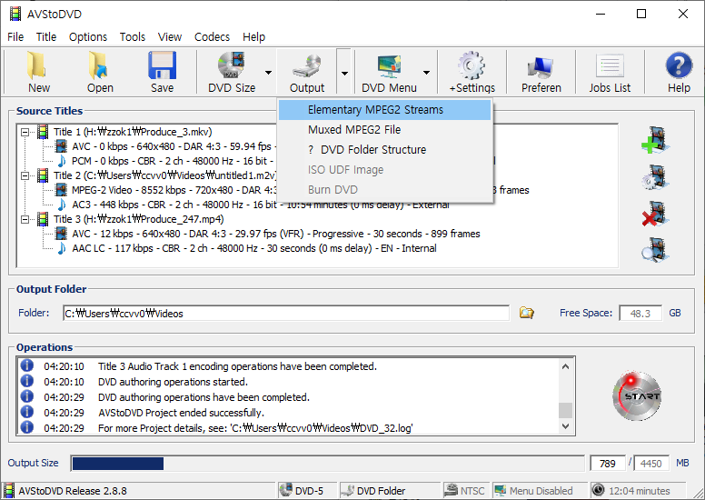705x500 pixels.
Task: Click Operations log scroll down arrow
Action: pyautogui.click(x=566, y=425)
